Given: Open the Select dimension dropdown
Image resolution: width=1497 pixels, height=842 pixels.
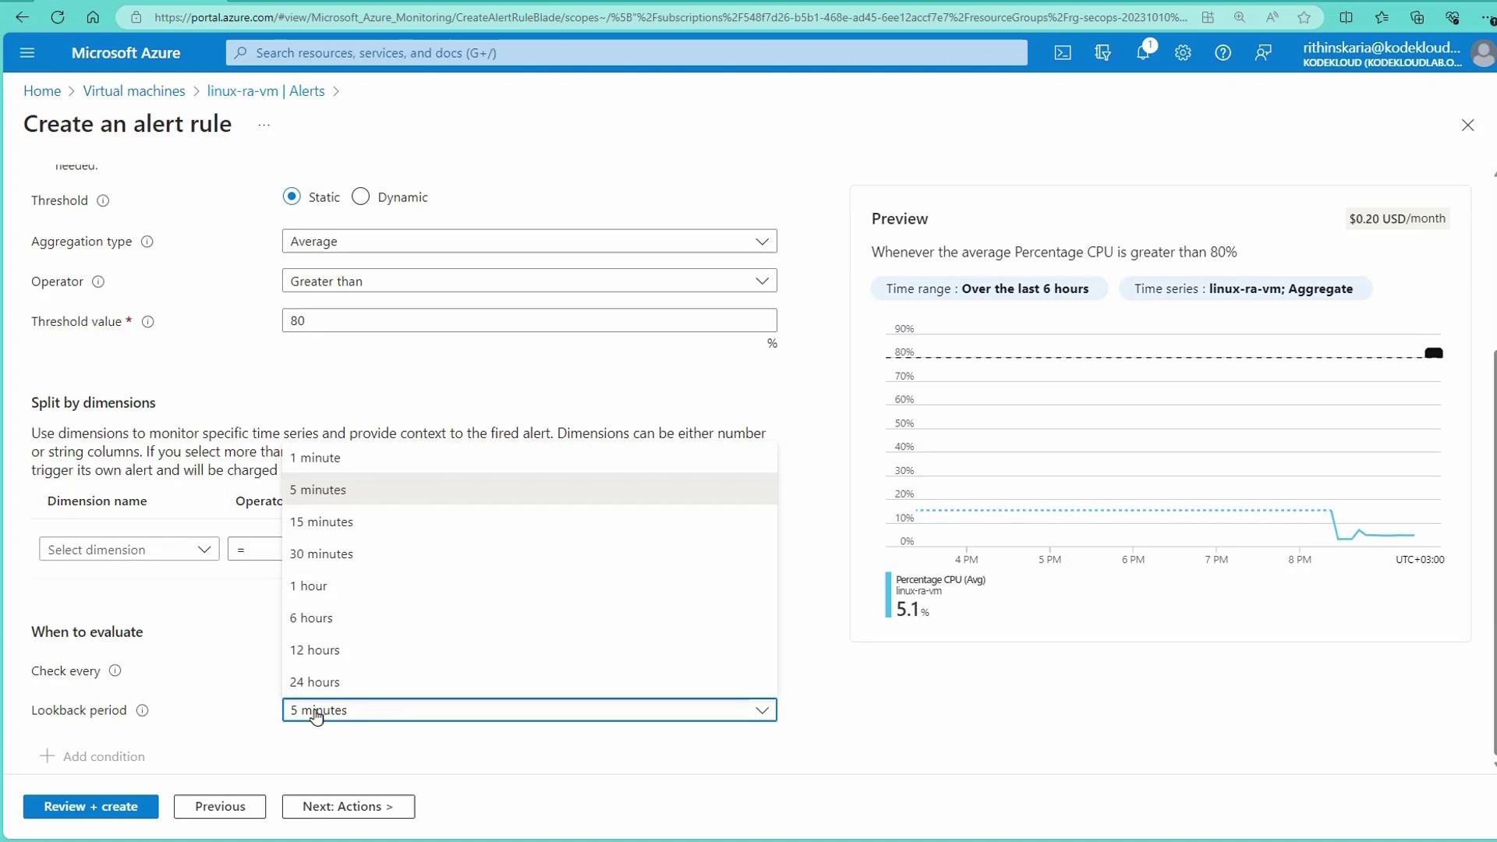Looking at the screenshot, I should [x=129, y=550].
